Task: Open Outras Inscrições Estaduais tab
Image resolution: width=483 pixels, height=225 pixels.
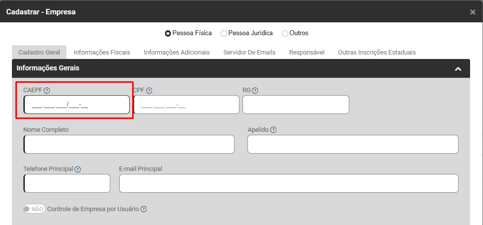Action: pos(377,52)
